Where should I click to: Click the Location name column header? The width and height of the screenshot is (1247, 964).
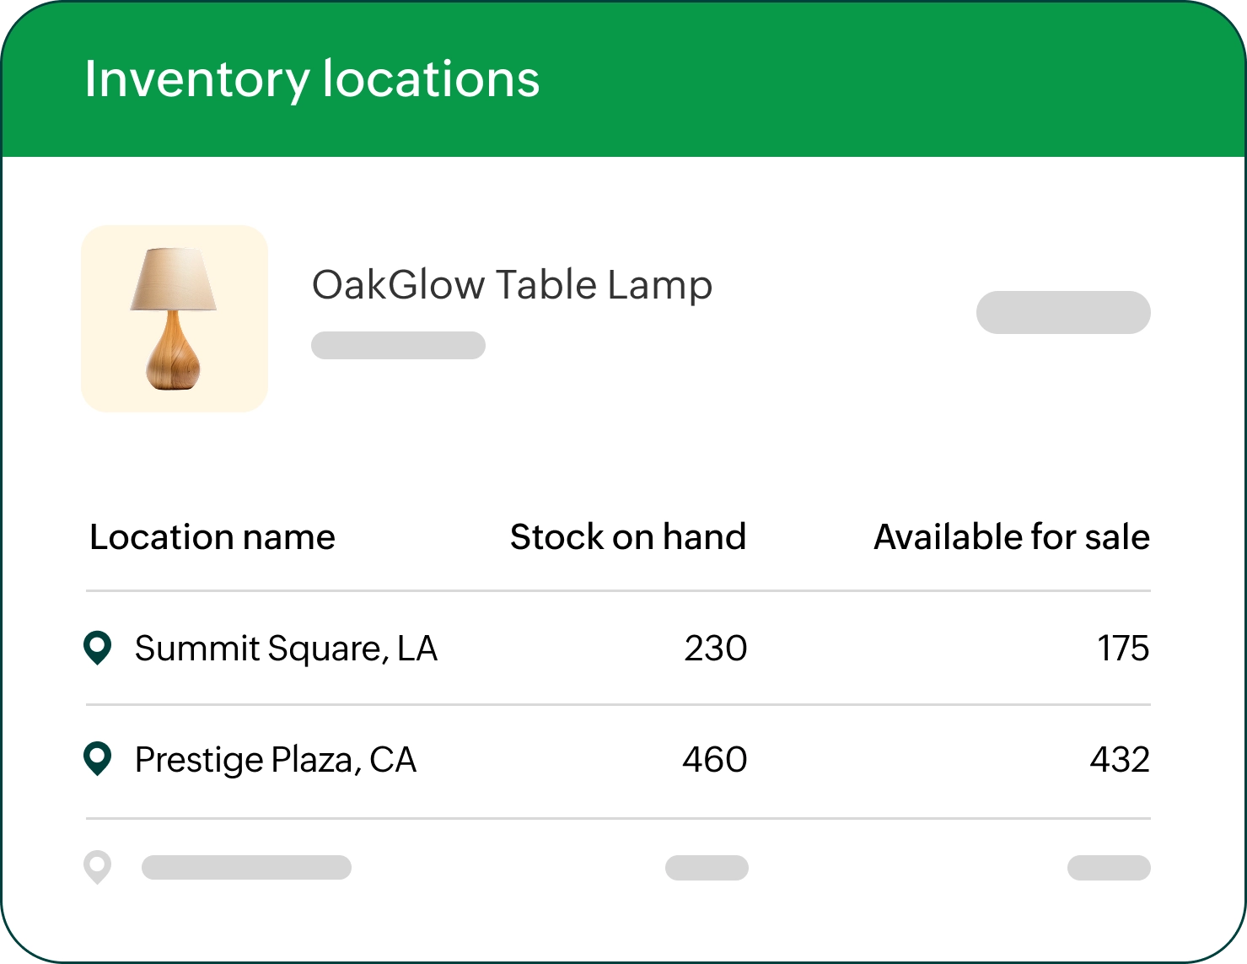(212, 537)
